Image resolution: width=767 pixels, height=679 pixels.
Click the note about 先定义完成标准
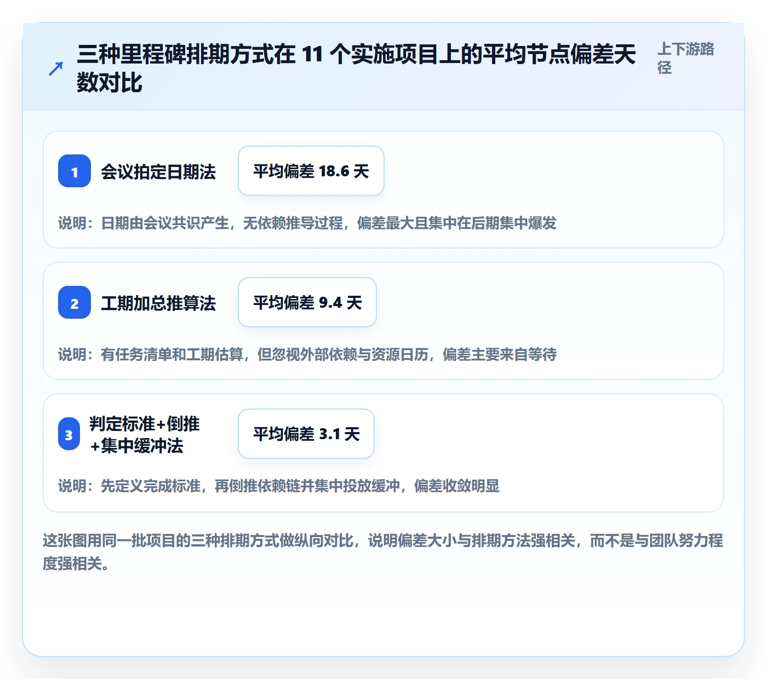(279, 486)
